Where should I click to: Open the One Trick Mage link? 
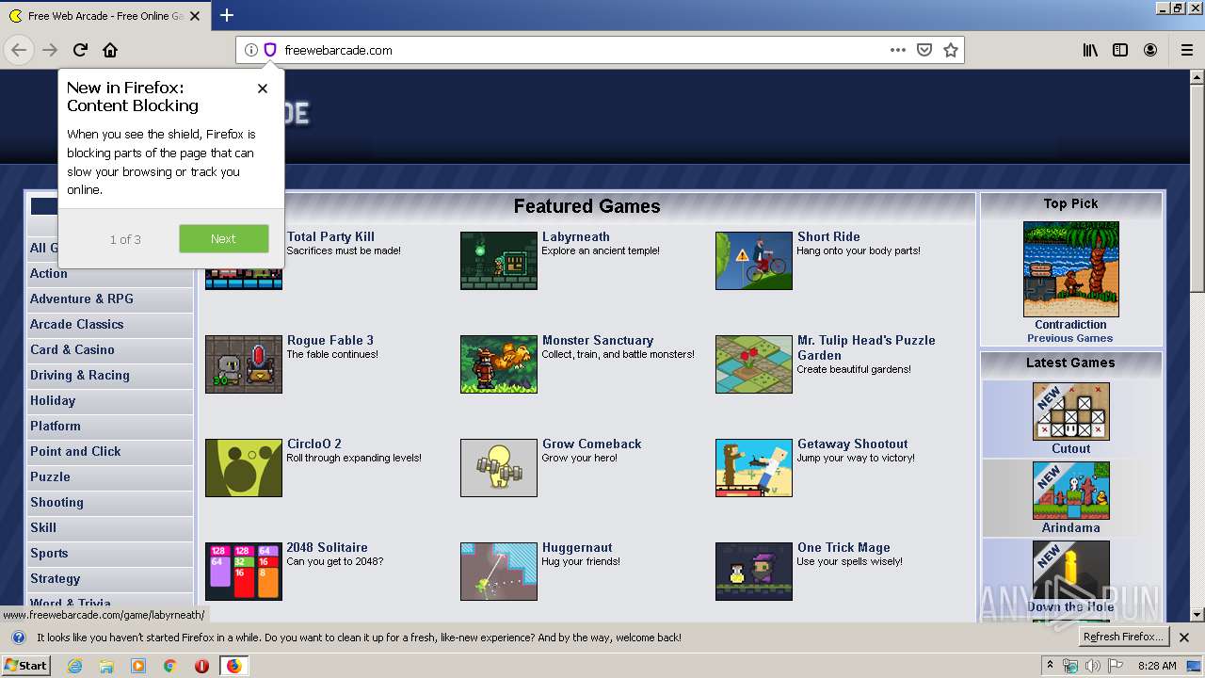[843, 547]
